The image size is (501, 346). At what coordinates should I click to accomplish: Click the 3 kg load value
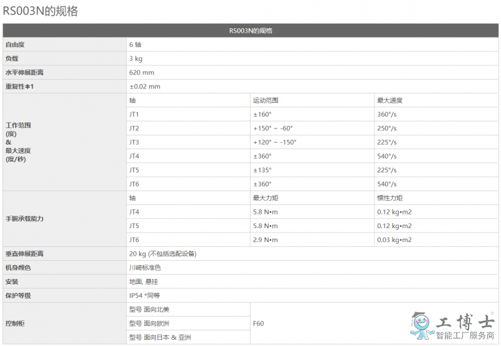(136, 58)
